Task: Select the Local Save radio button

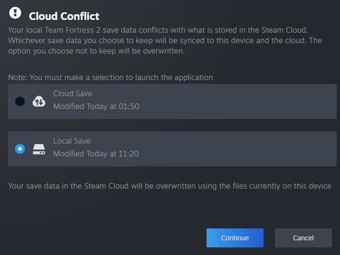Action: click(20, 149)
